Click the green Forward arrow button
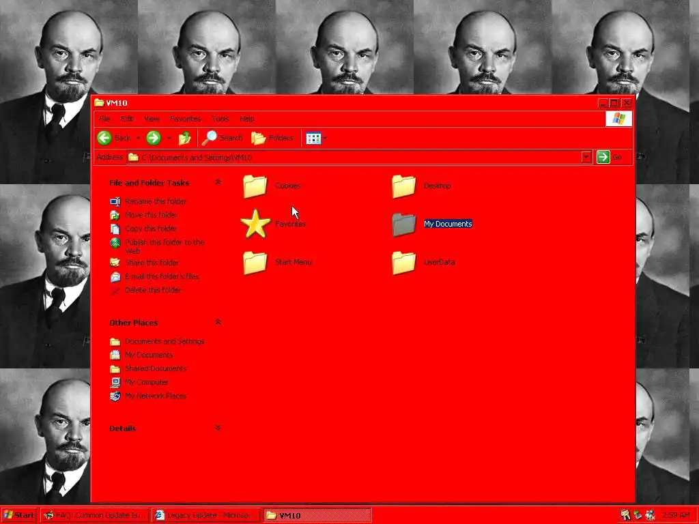The image size is (699, 524). coord(154,138)
